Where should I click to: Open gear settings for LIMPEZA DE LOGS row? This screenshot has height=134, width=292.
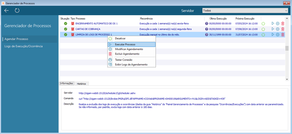[277, 35]
